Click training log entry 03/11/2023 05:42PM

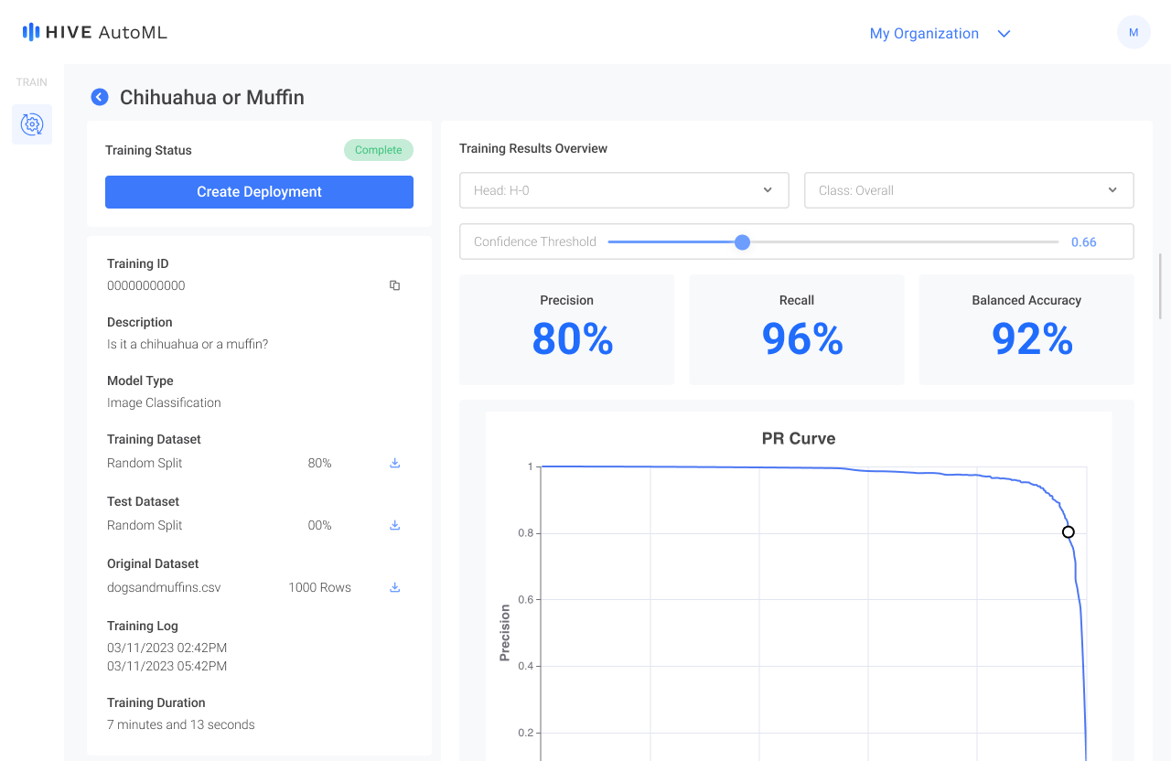pyautogui.click(x=167, y=666)
